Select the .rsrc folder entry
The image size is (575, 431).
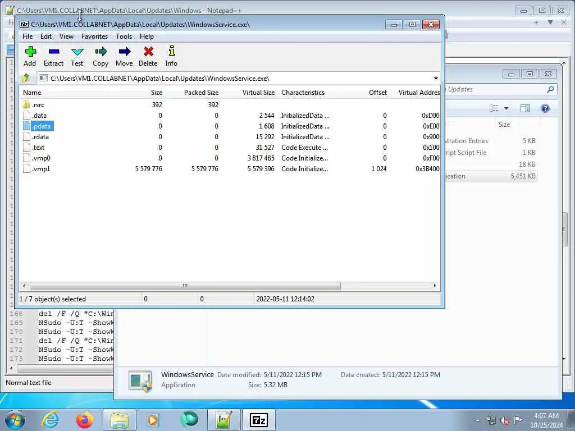click(x=38, y=105)
